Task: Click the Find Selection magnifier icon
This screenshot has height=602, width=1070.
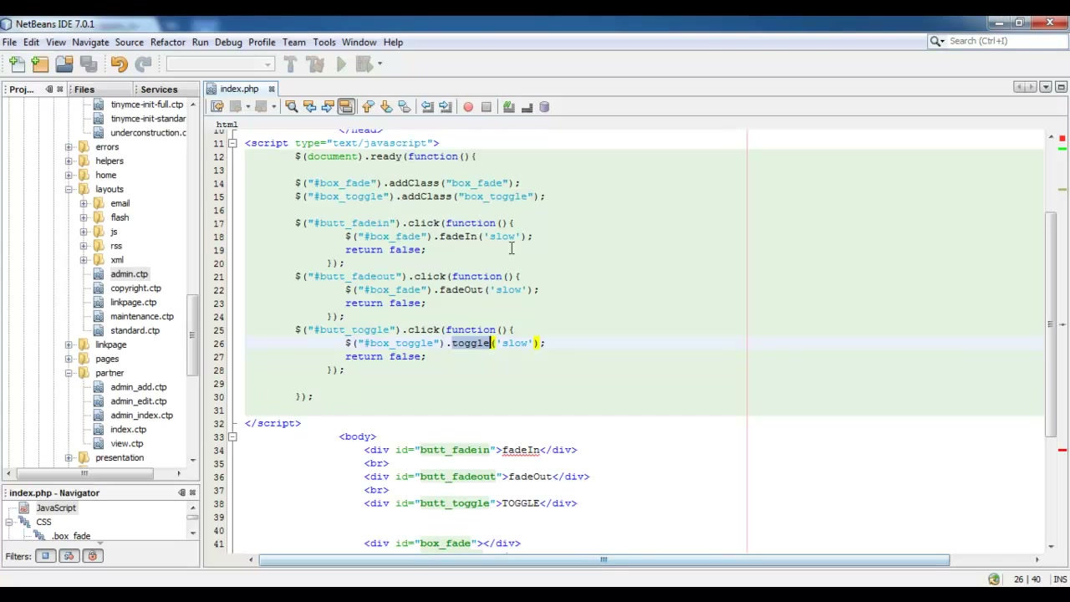Action: [291, 107]
